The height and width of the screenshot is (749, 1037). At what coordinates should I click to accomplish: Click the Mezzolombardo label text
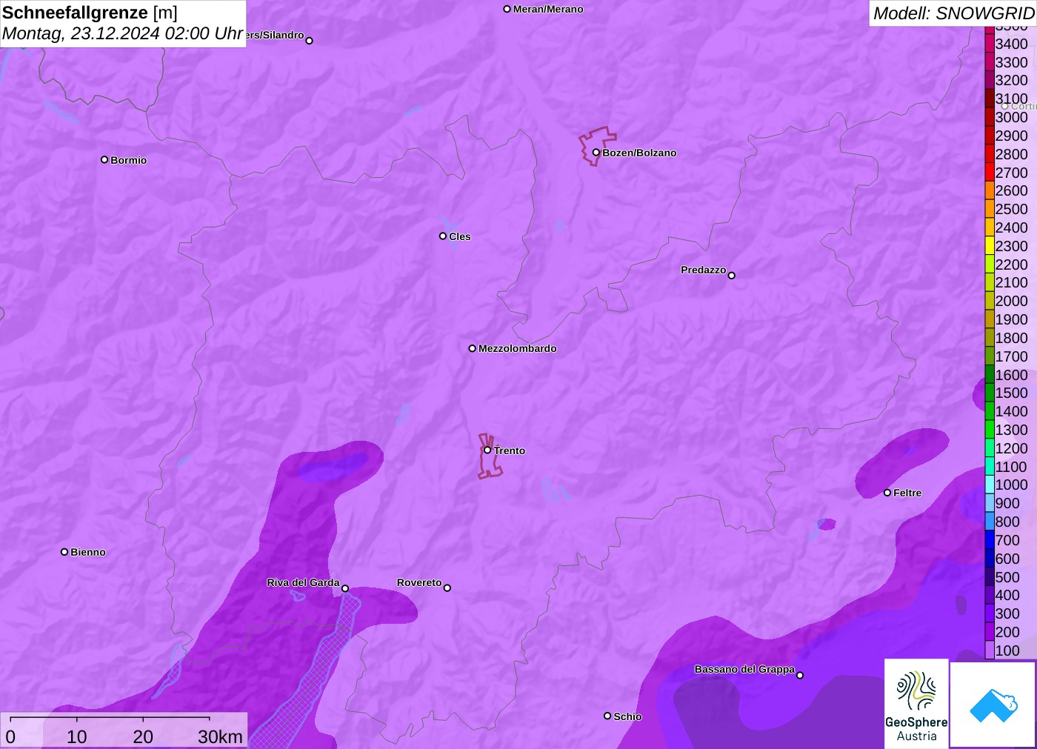[517, 348]
